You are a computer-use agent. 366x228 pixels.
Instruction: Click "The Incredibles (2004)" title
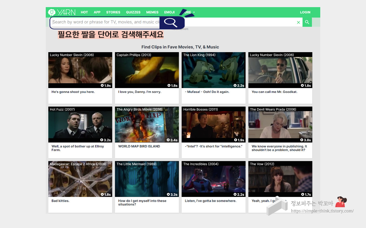pyautogui.click(x=201, y=164)
